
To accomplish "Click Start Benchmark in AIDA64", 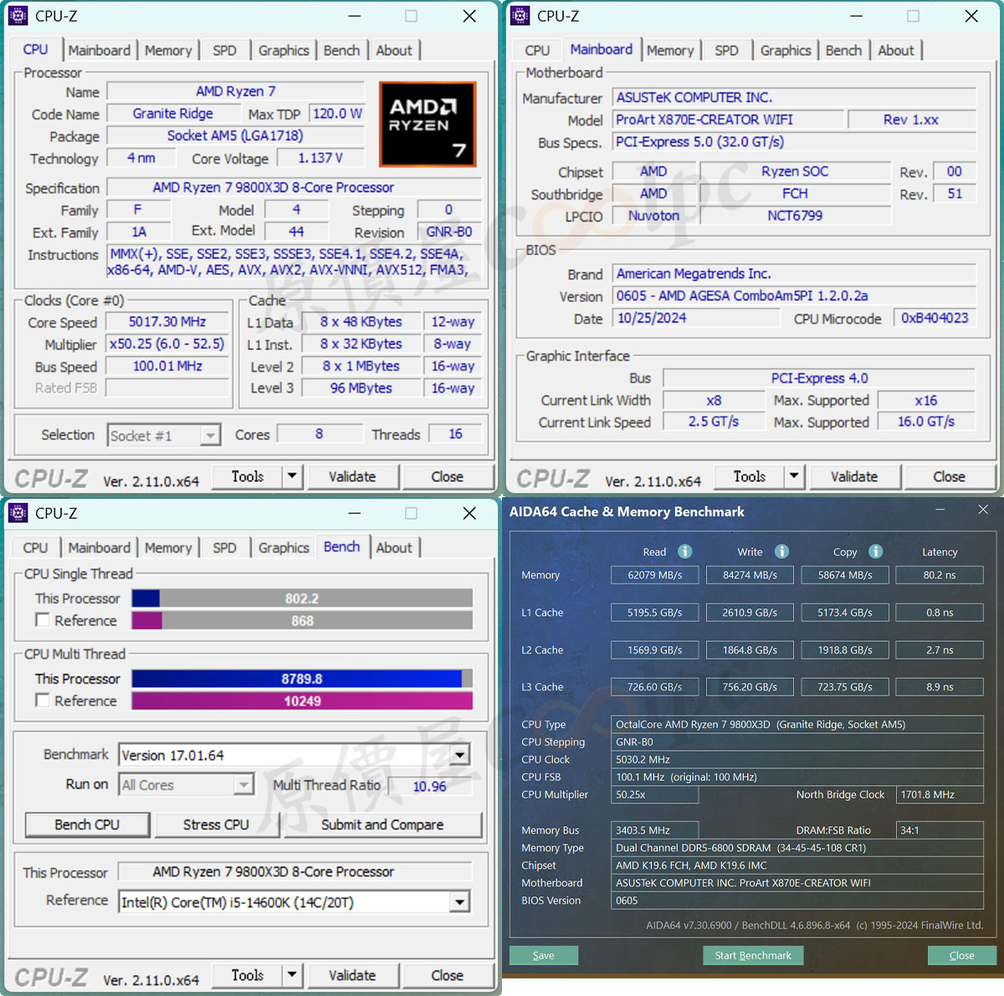I will point(753,955).
